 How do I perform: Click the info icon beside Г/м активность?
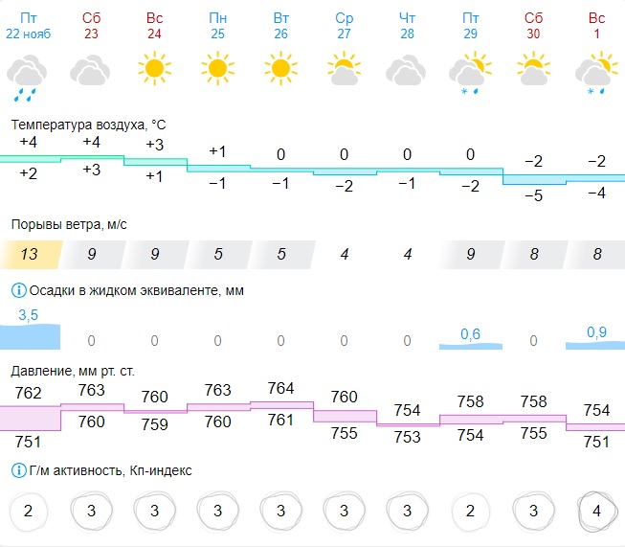click(17, 470)
